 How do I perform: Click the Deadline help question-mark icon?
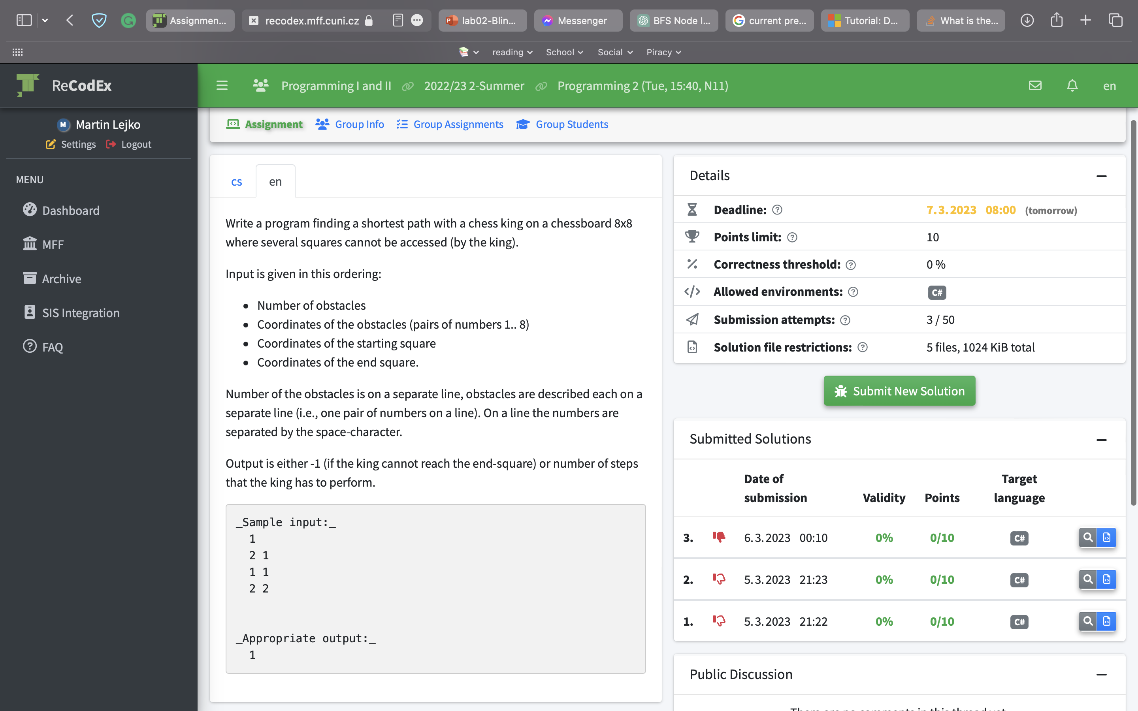(777, 210)
